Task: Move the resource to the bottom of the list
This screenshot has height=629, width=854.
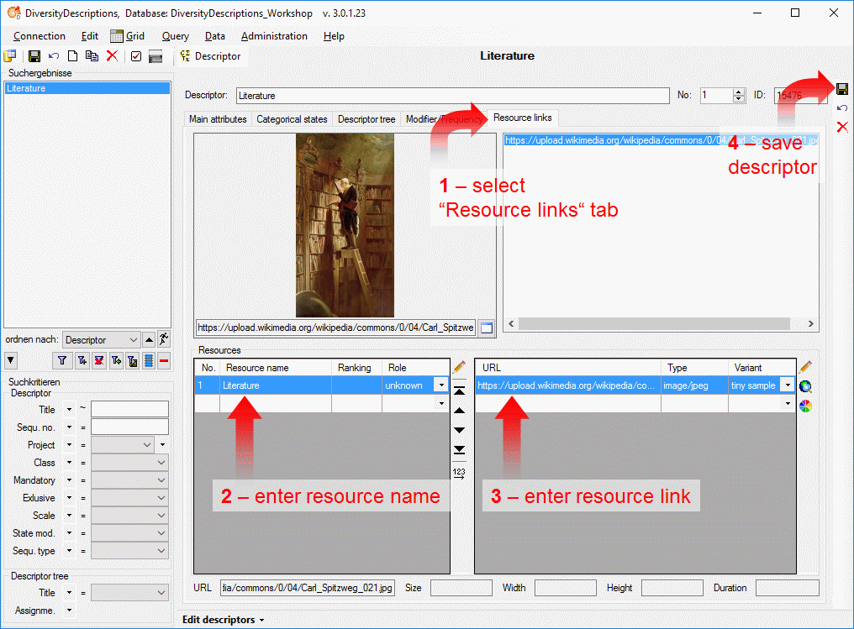Action: [459, 450]
